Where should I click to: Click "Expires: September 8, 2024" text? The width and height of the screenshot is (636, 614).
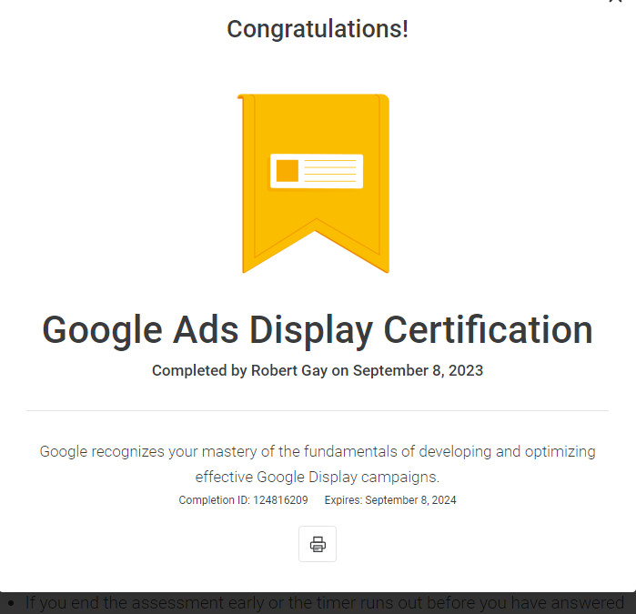tap(390, 500)
